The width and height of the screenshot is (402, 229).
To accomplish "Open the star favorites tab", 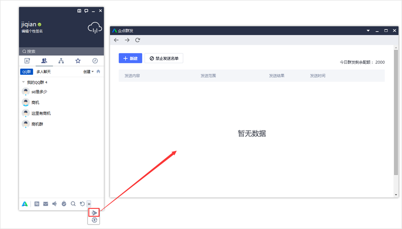I will coord(78,61).
